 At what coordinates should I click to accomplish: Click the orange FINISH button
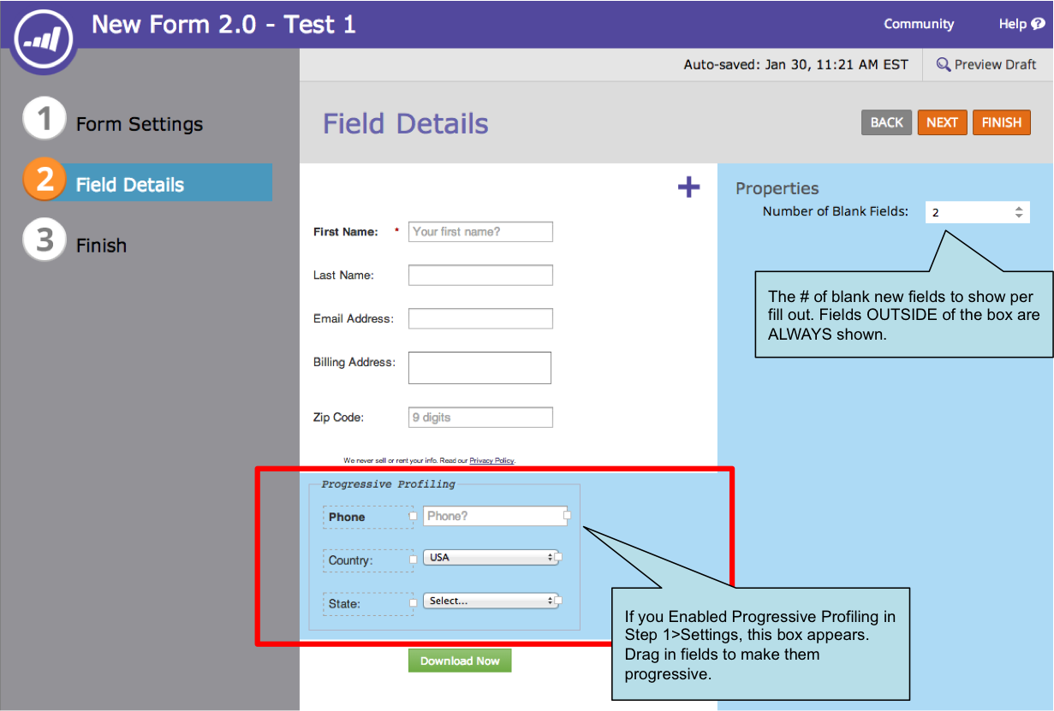point(1001,122)
